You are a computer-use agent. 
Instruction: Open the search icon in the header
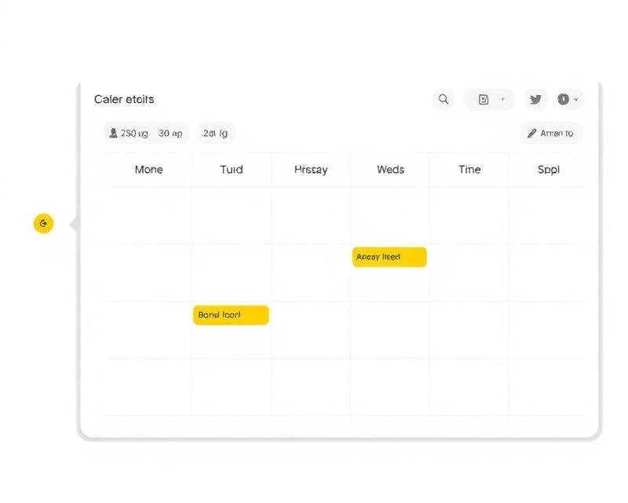444,99
